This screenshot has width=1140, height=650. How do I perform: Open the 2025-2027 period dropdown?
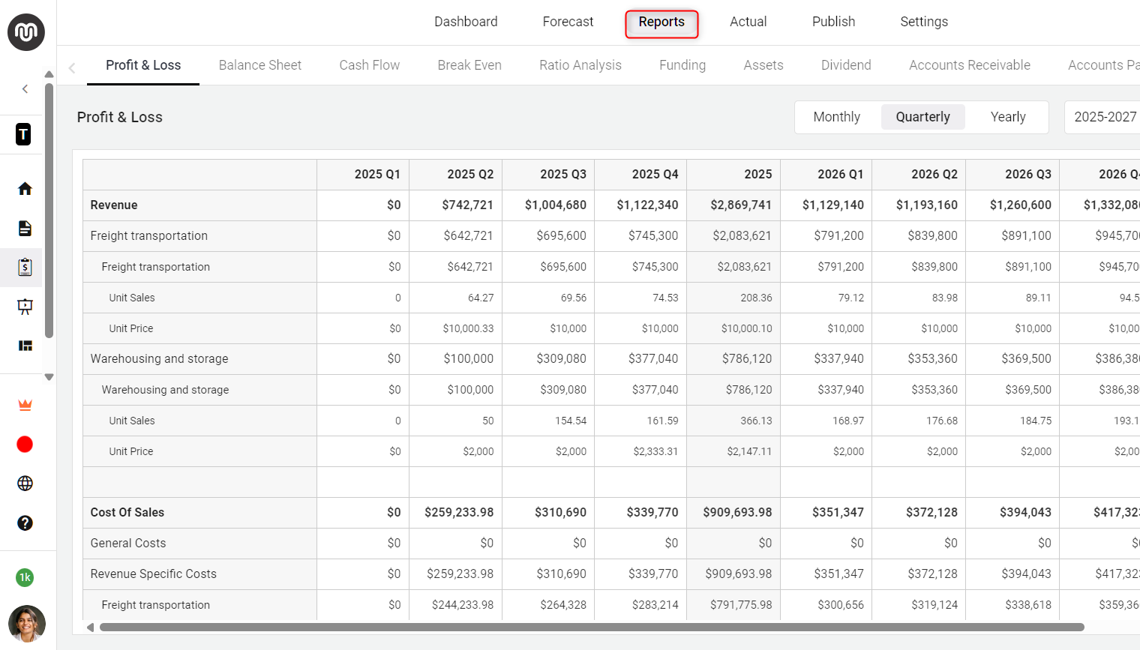[1103, 117]
